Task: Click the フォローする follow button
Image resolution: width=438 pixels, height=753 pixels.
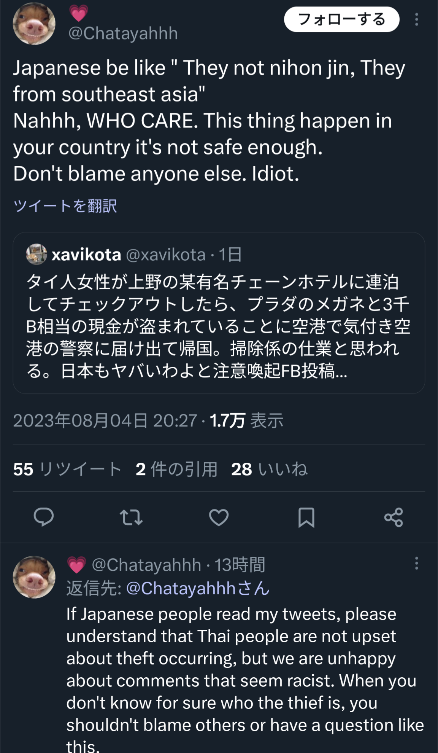Action: click(x=341, y=19)
